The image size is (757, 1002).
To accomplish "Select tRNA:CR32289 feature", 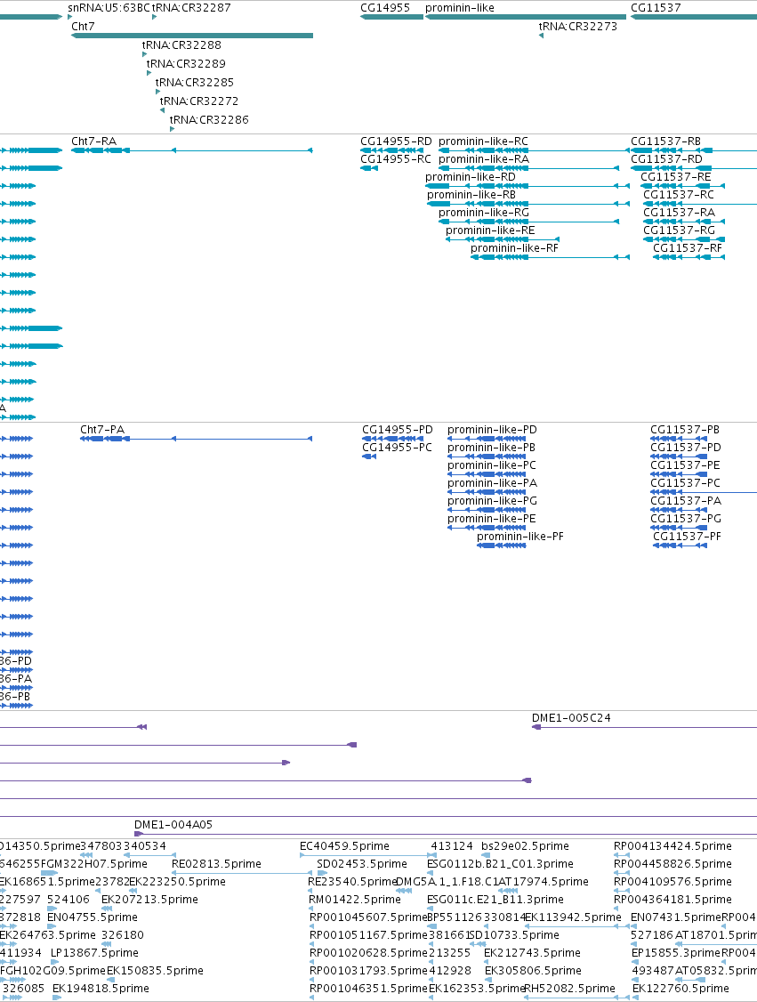I will (x=186, y=63).
